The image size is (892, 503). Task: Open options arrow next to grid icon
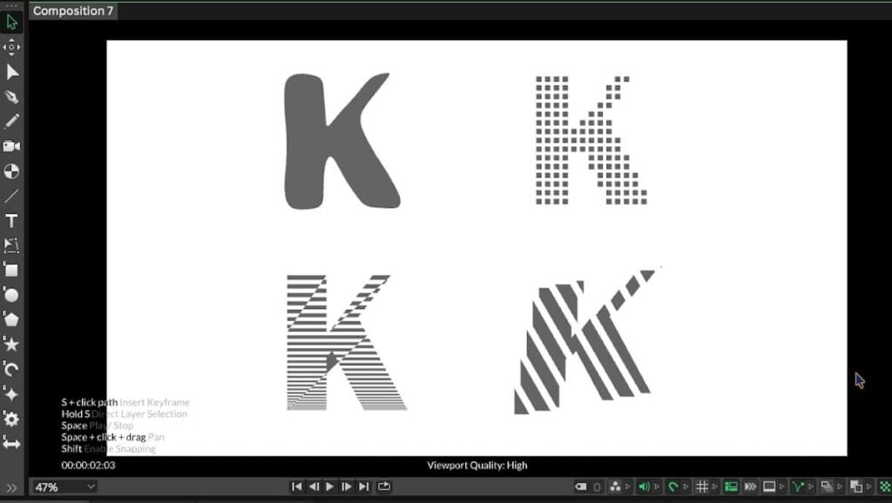tap(715, 486)
